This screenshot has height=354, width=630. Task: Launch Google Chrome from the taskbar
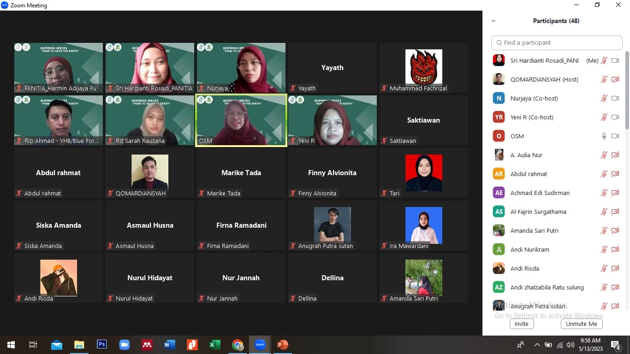click(238, 344)
